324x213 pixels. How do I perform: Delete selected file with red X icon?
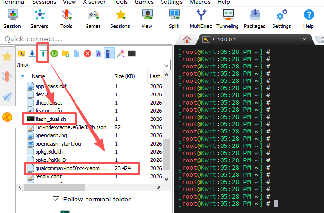(87, 53)
